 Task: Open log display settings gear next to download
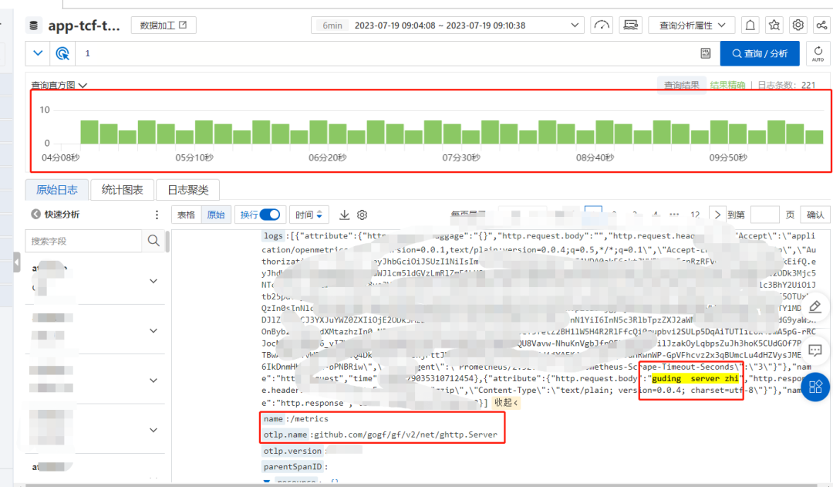pyautogui.click(x=363, y=215)
